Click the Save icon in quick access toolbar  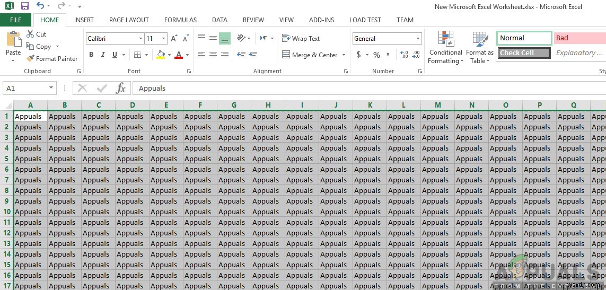coord(25,6)
